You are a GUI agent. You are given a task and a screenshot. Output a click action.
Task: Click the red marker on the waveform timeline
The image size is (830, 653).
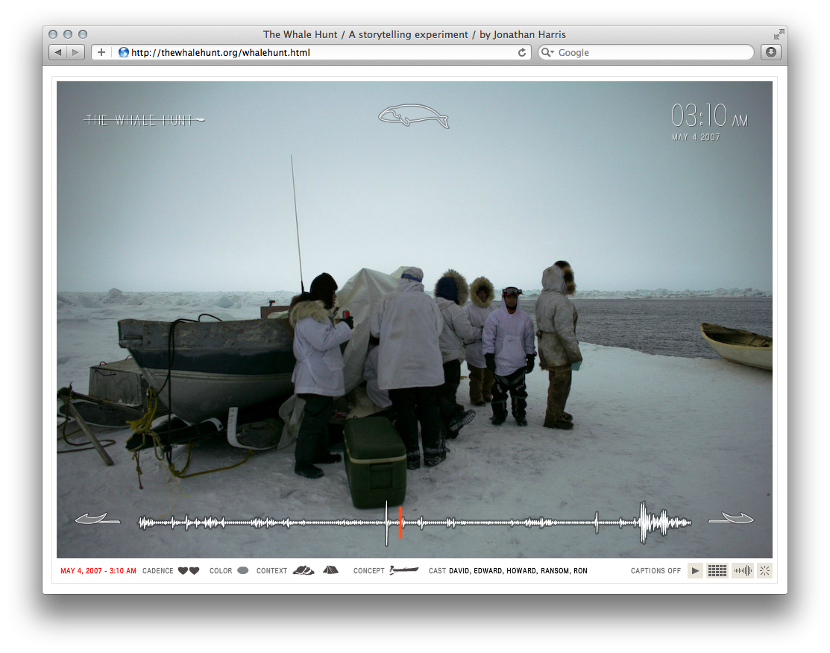(x=400, y=522)
